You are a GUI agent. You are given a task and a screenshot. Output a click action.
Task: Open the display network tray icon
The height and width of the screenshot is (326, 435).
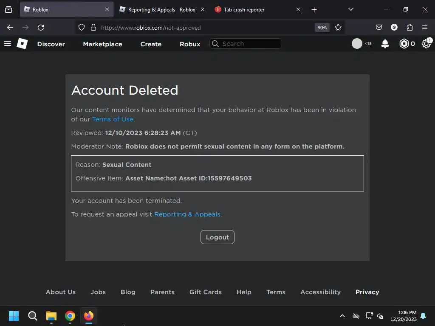[369, 316]
